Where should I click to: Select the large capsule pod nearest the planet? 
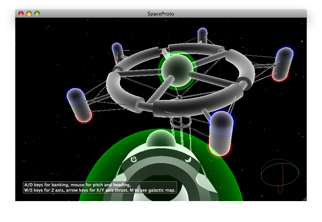pyautogui.click(x=221, y=133)
